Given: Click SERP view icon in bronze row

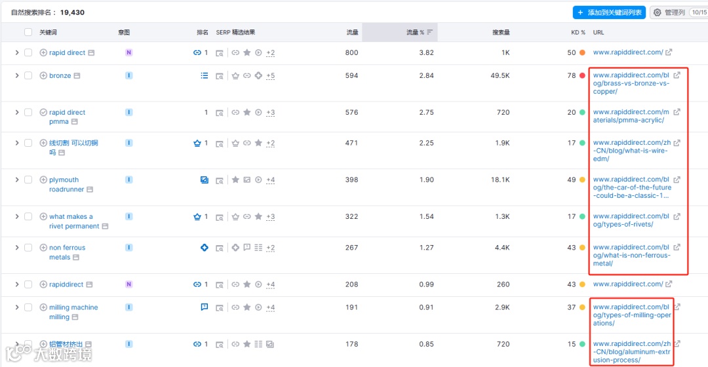Looking at the screenshot, I should [220, 76].
